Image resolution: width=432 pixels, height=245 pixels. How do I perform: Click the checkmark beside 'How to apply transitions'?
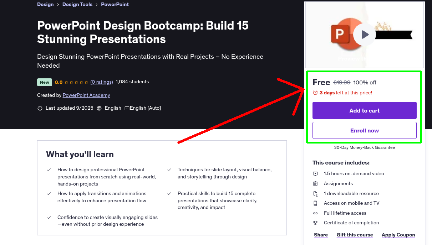pyautogui.click(x=49, y=194)
